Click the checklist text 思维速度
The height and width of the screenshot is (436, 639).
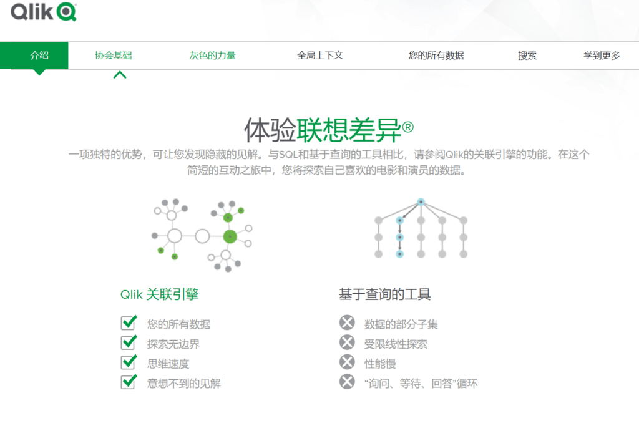pos(168,364)
